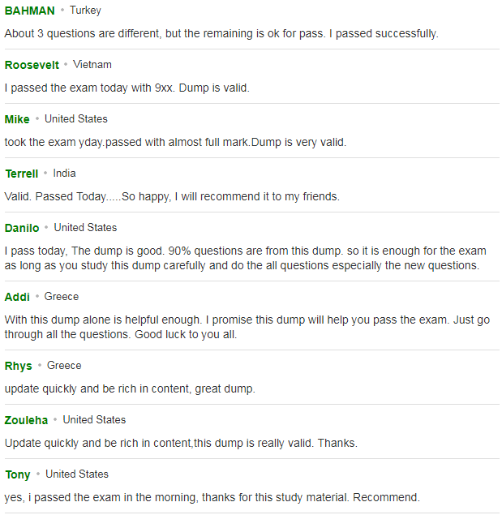Click Zouleha's comment ending with Thanks

pos(181,443)
